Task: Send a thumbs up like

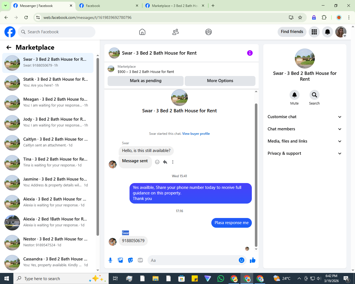Action: pos(253,260)
